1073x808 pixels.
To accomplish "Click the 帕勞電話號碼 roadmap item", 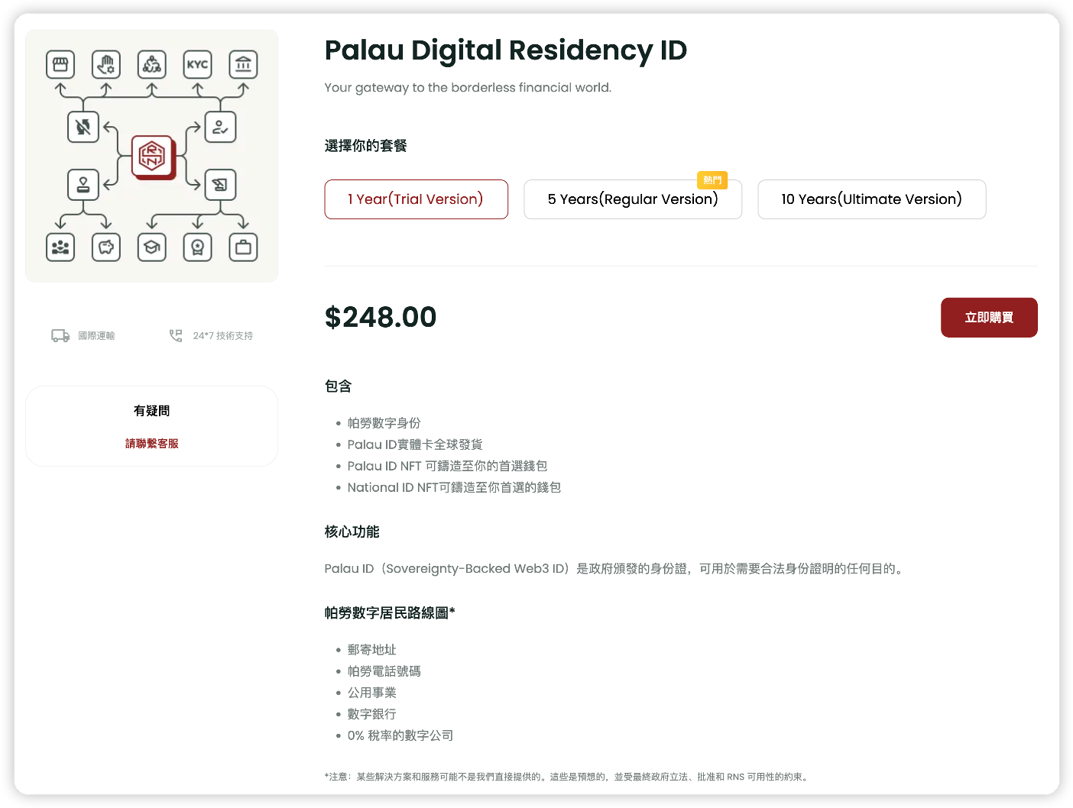I will tap(384, 671).
